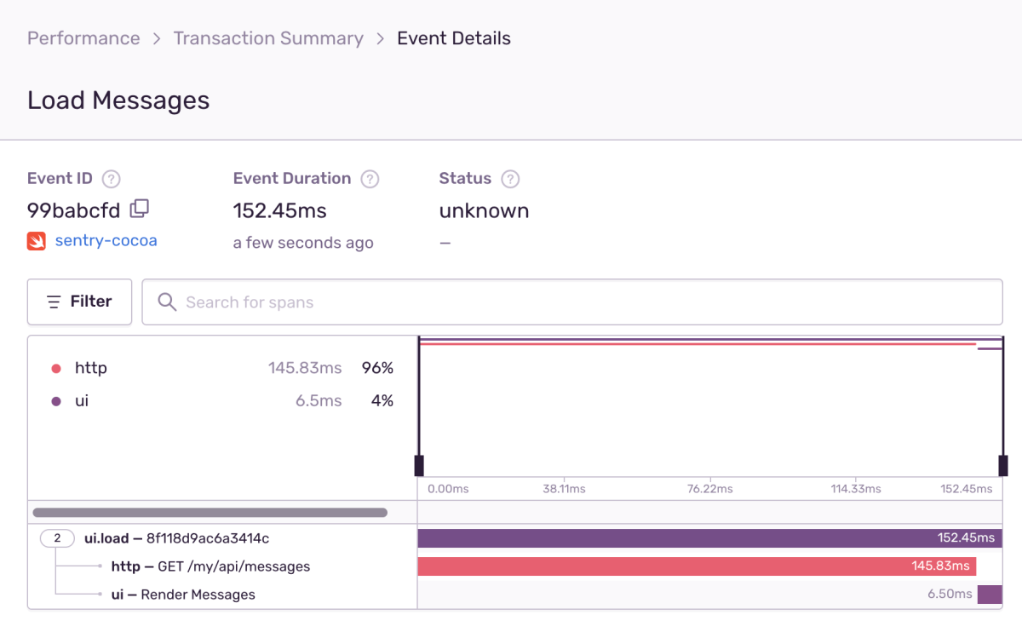Select the purple ui operation dot
1022x632 pixels.
[56, 401]
